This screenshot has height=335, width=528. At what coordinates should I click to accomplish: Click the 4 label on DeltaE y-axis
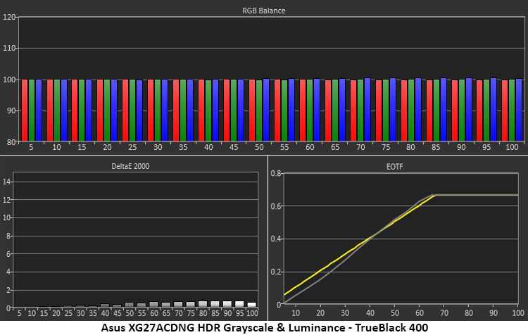(8, 272)
